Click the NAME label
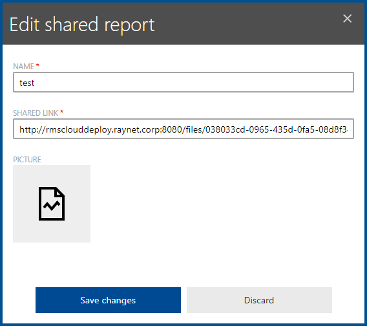Image resolution: width=367 pixels, height=326 pixels. point(23,67)
